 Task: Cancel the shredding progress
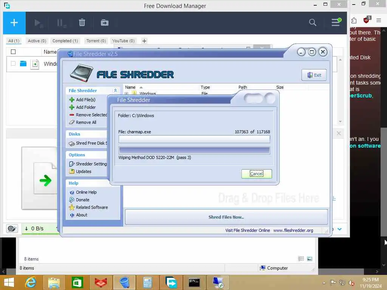click(x=257, y=174)
